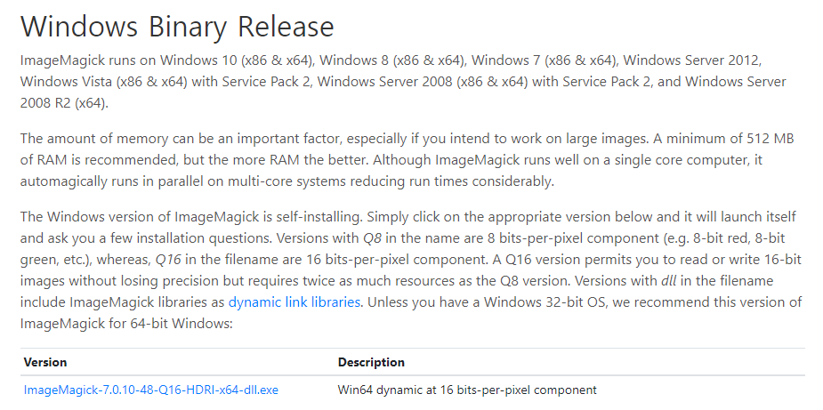Click the italic Q16 text in paragraph
The height and width of the screenshot is (410, 823).
point(168,260)
